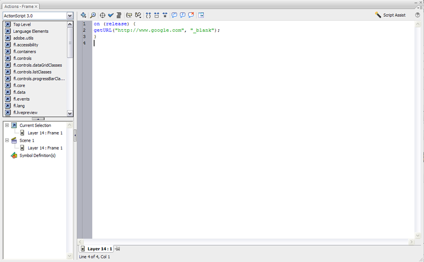Collapse toolbox pane using the splitter arrow
This screenshot has width=424, height=262.
[x=38, y=119]
